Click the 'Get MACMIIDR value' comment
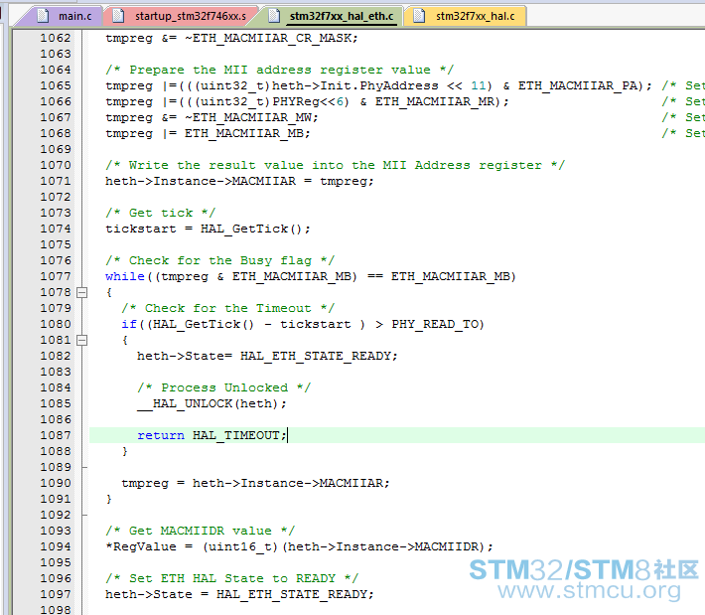Screen dimensions: 705x615 click(x=200, y=532)
